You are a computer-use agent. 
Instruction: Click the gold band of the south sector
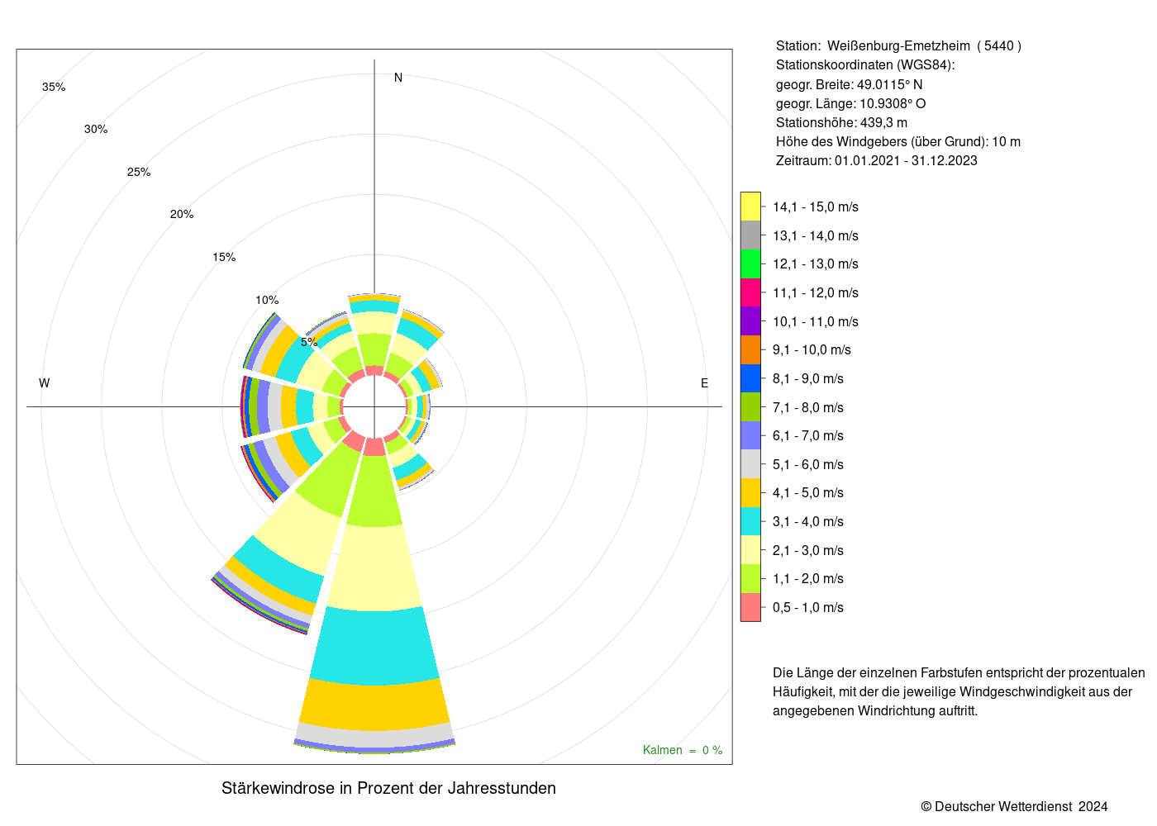pos(374,705)
